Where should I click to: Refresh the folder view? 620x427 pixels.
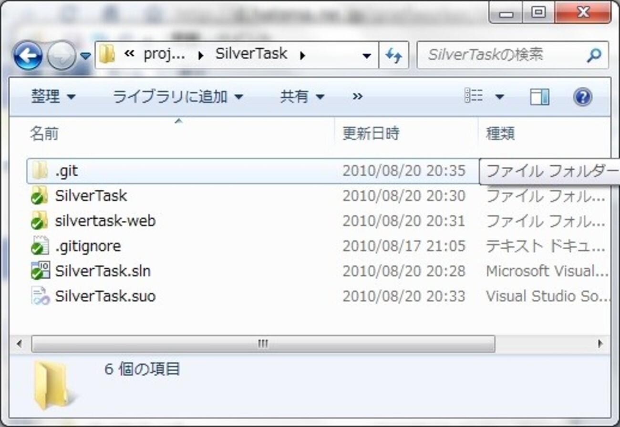click(x=393, y=56)
